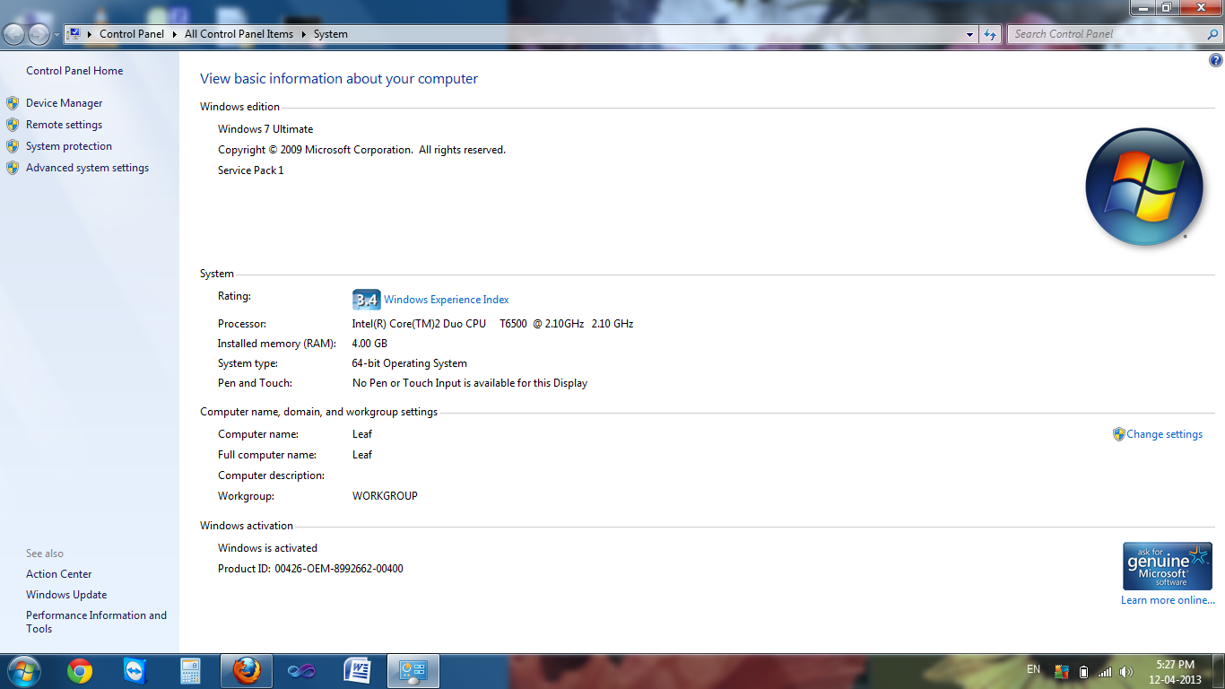Open Device Manager

(64, 103)
